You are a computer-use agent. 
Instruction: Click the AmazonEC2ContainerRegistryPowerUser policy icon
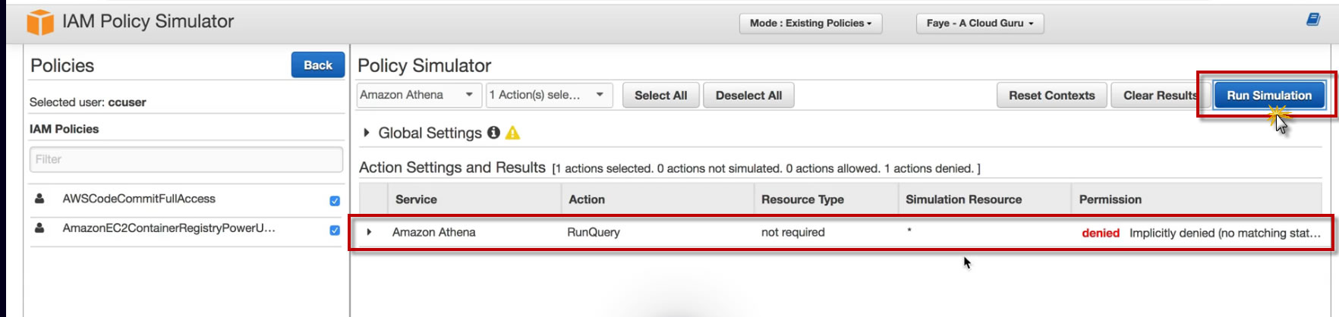point(39,228)
